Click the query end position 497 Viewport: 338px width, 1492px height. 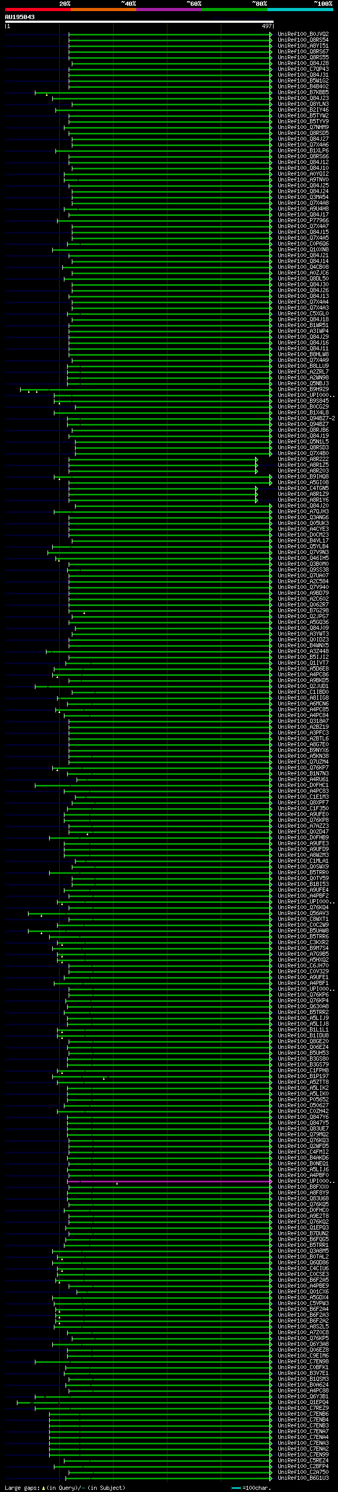(x=266, y=26)
